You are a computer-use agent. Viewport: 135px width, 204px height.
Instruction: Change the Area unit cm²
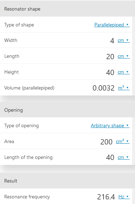pos(123,141)
